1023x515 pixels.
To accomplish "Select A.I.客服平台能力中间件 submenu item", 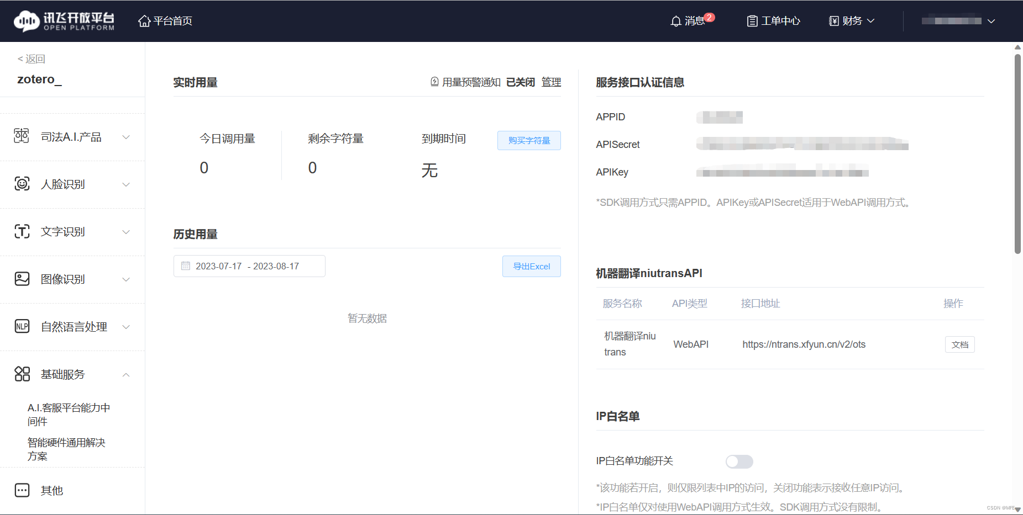I will point(69,415).
